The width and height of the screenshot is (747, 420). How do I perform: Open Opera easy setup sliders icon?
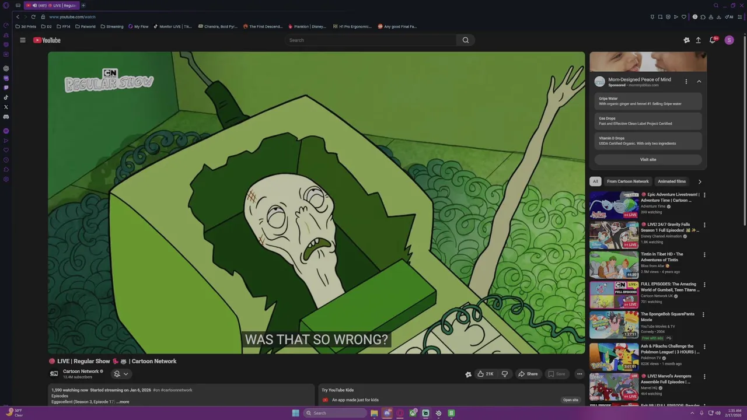[x=739, y=17]
